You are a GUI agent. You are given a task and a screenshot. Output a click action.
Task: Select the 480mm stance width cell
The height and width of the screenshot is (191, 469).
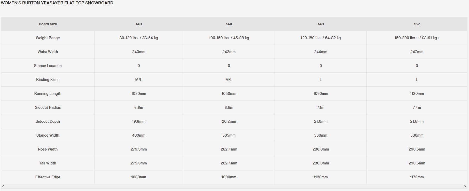139,135
